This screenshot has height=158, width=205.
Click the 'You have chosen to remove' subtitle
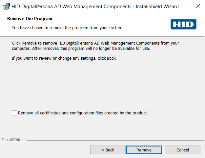(x=67, y=28)
